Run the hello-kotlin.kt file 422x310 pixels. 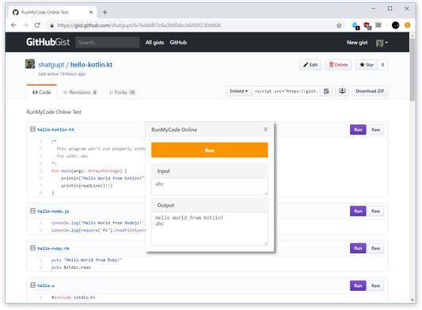[x=358, y=130]
